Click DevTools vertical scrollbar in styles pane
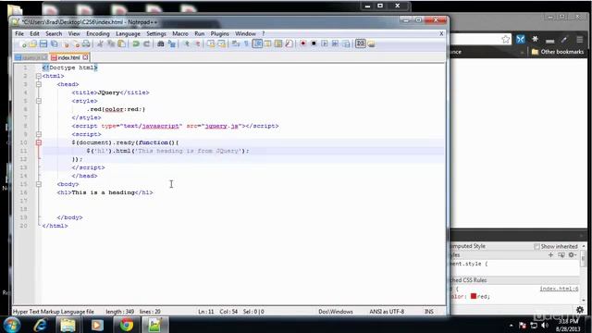This screenshot has height=333, width=592. (584, 260)
